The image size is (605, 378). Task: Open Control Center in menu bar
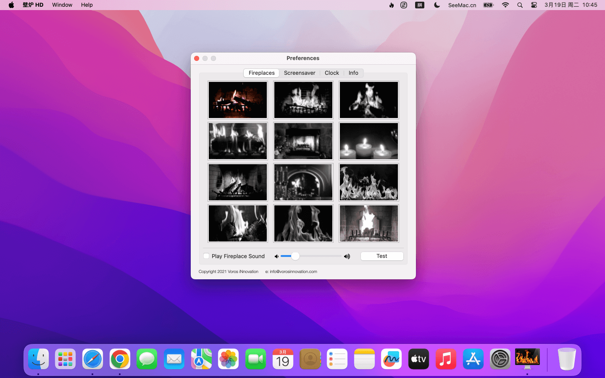(x=534, y=5)
